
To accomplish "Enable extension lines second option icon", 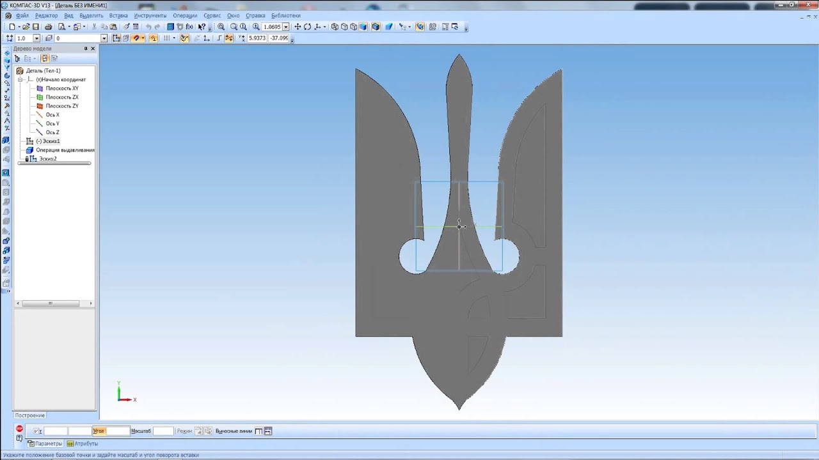I will (268, 431).
